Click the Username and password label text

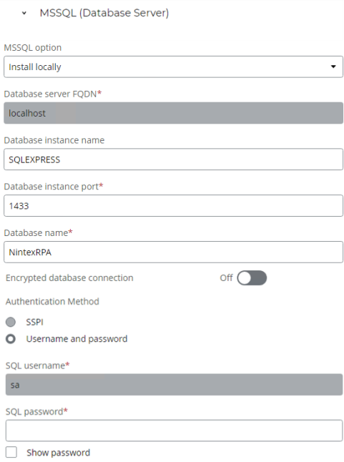(77, 339)
